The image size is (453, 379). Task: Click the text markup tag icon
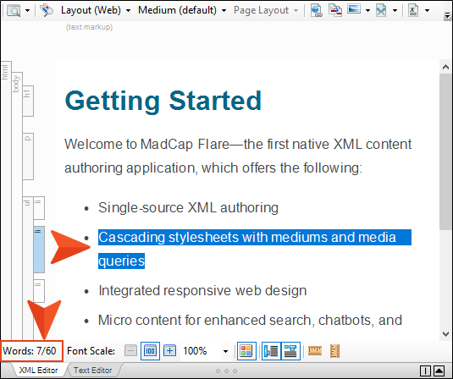pyautogui.click(x=47, y=10)
